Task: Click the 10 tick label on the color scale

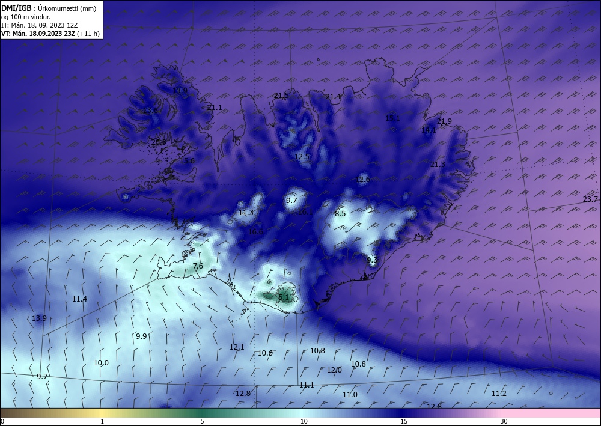Action: [x=304, y=421]
